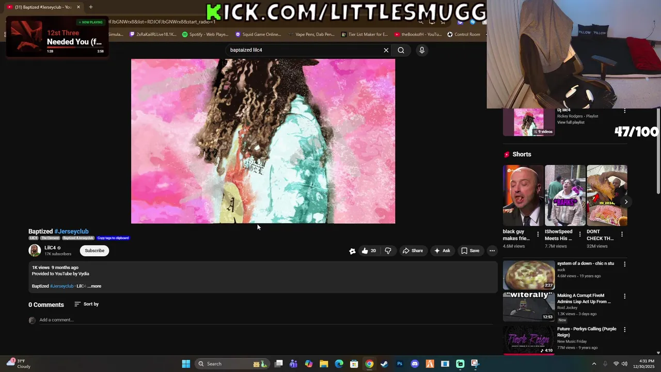This screenshot has height=372, width=661.
Task: Clear the YouTube search box text
Action: (386, 50)
